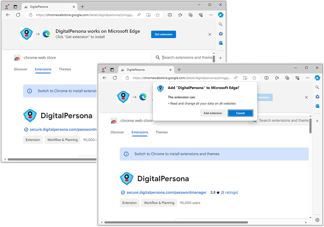Open Settings and more menu in back window
The height and width of the screenshot is (227, 324).
tap(211, 15)
